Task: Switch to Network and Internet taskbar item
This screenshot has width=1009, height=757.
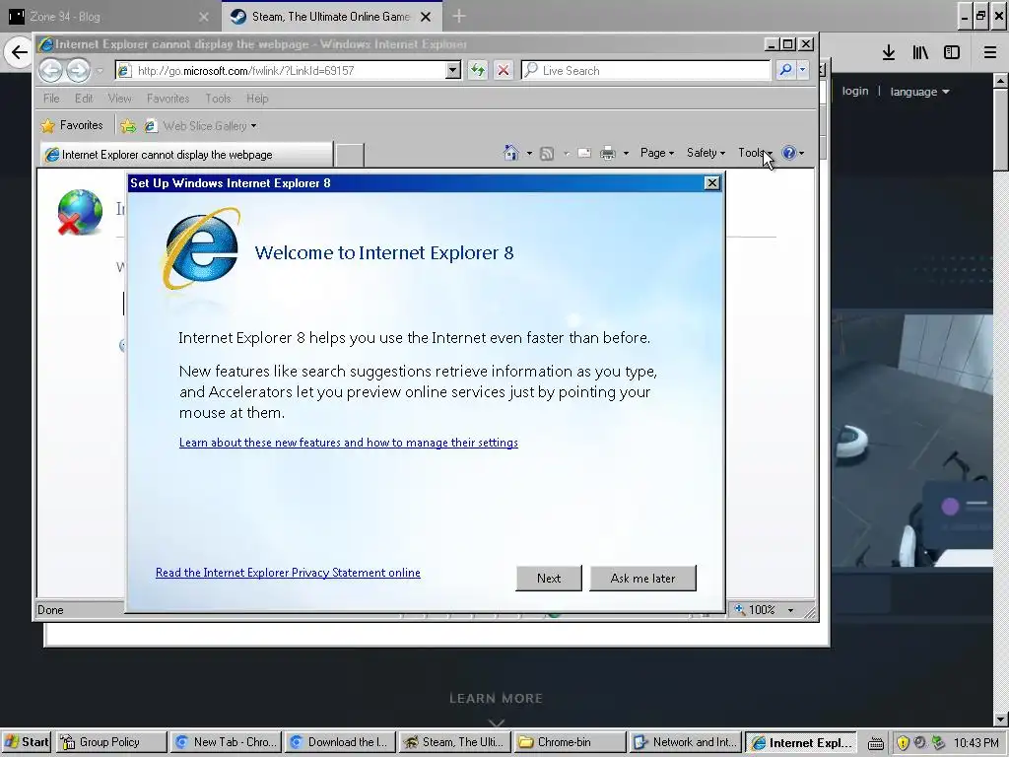Action: point(686,742)
